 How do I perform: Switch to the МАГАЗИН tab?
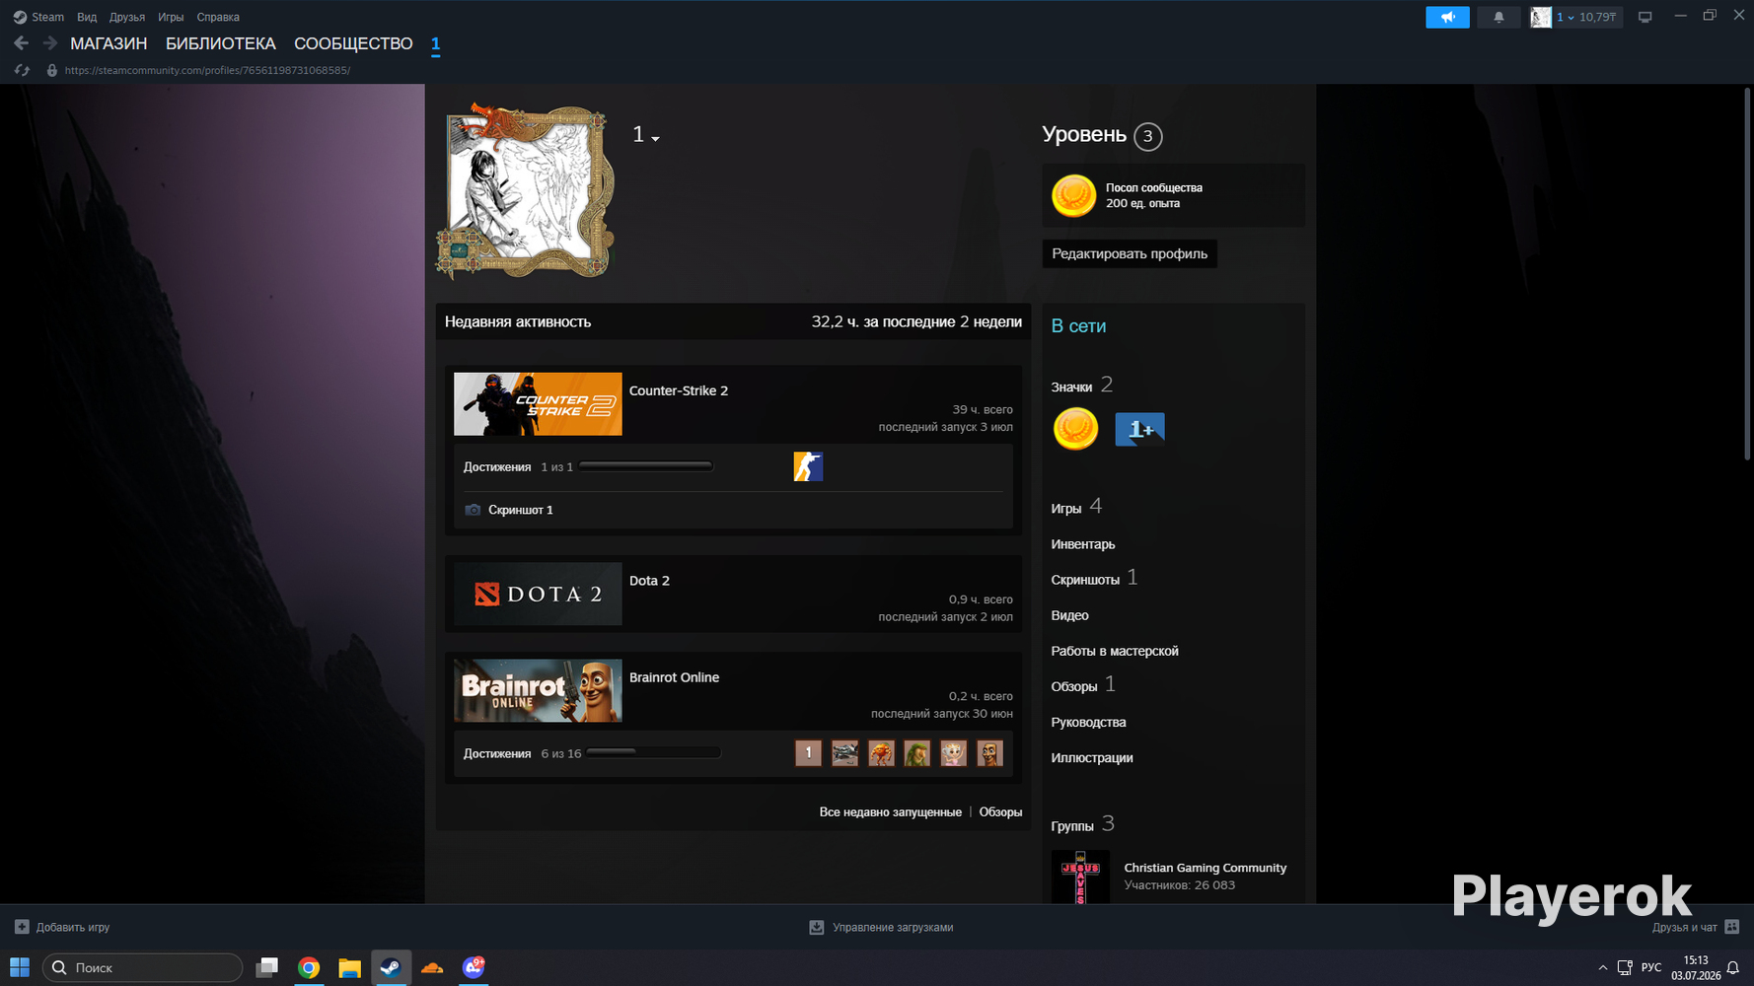(109, 43)
